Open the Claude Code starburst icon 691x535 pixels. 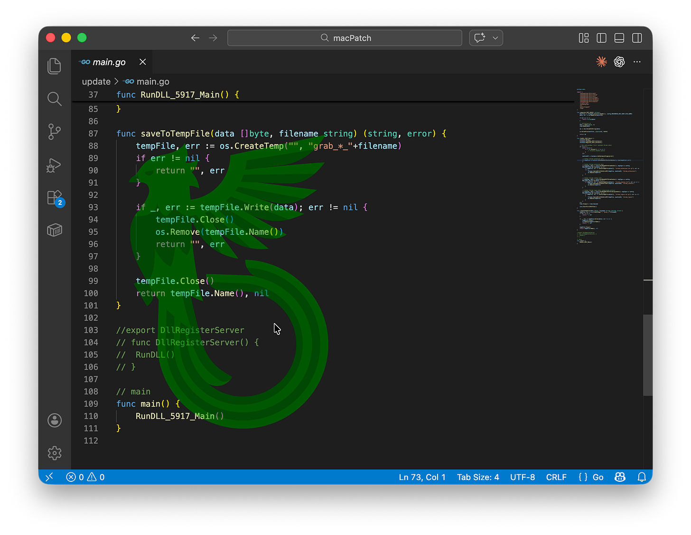[601, 62]
